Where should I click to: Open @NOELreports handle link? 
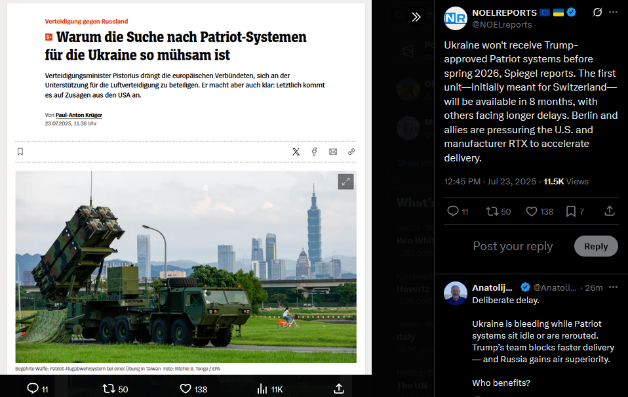click(502, 24)
